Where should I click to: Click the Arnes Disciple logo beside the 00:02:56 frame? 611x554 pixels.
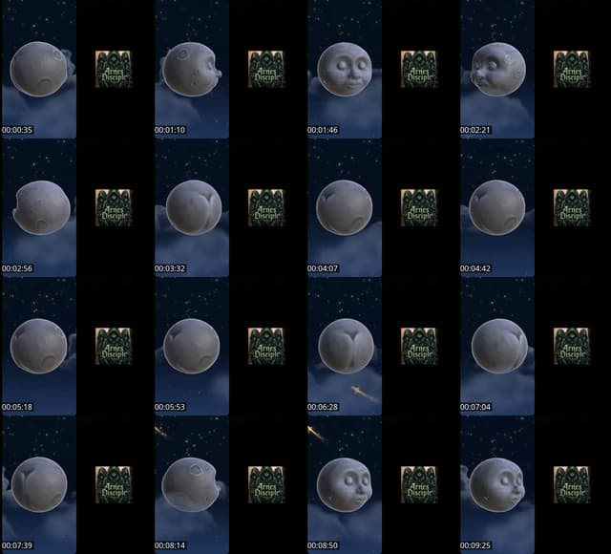(114, 207)
